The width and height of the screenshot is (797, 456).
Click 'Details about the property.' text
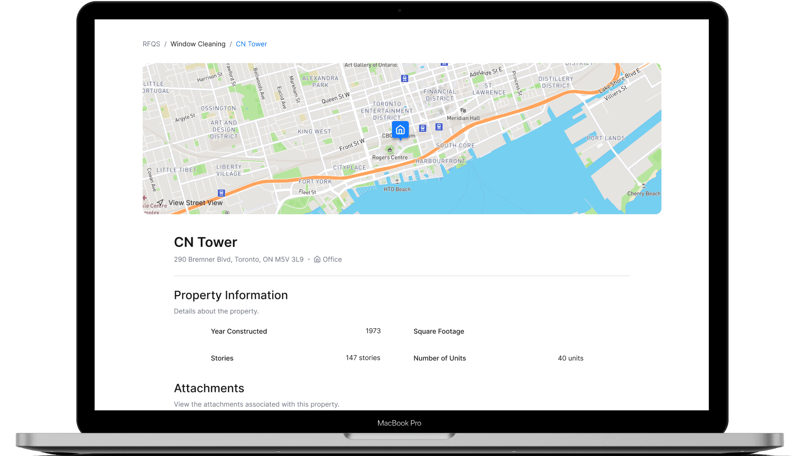point(216,311)
